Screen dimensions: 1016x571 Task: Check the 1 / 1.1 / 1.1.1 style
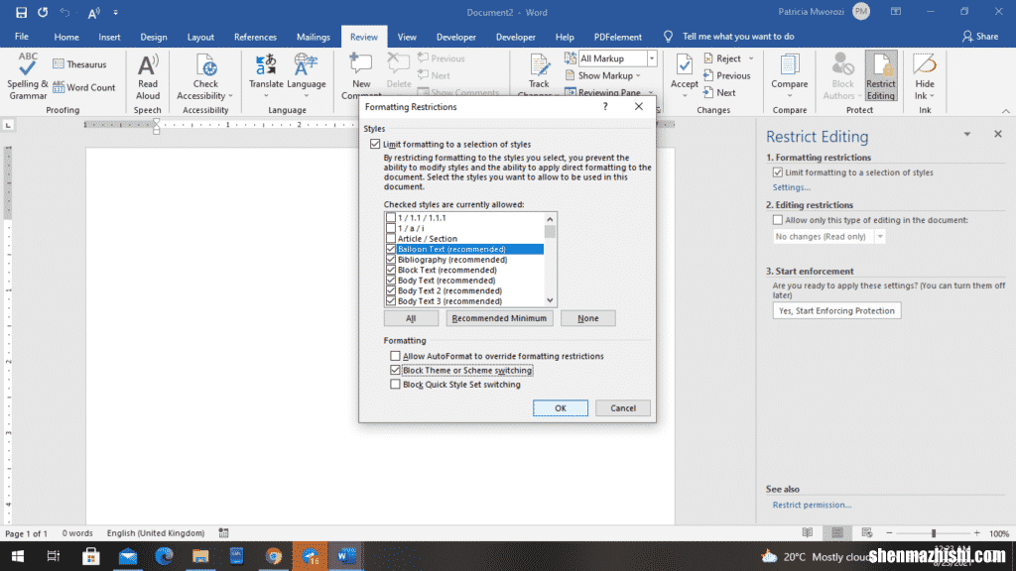click(x=391, y=218)
